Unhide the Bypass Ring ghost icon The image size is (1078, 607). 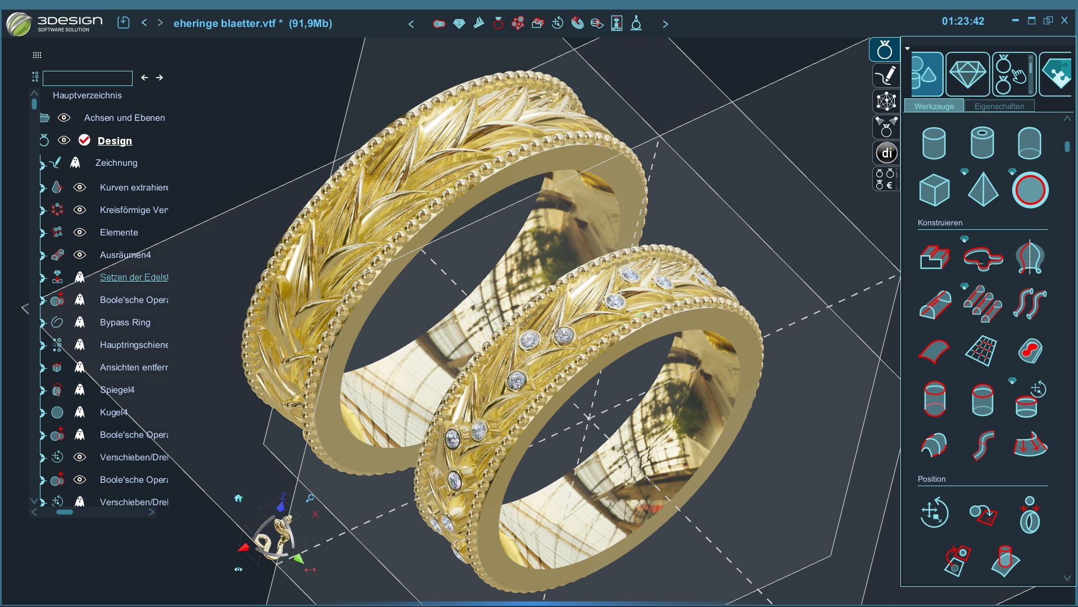80,322
